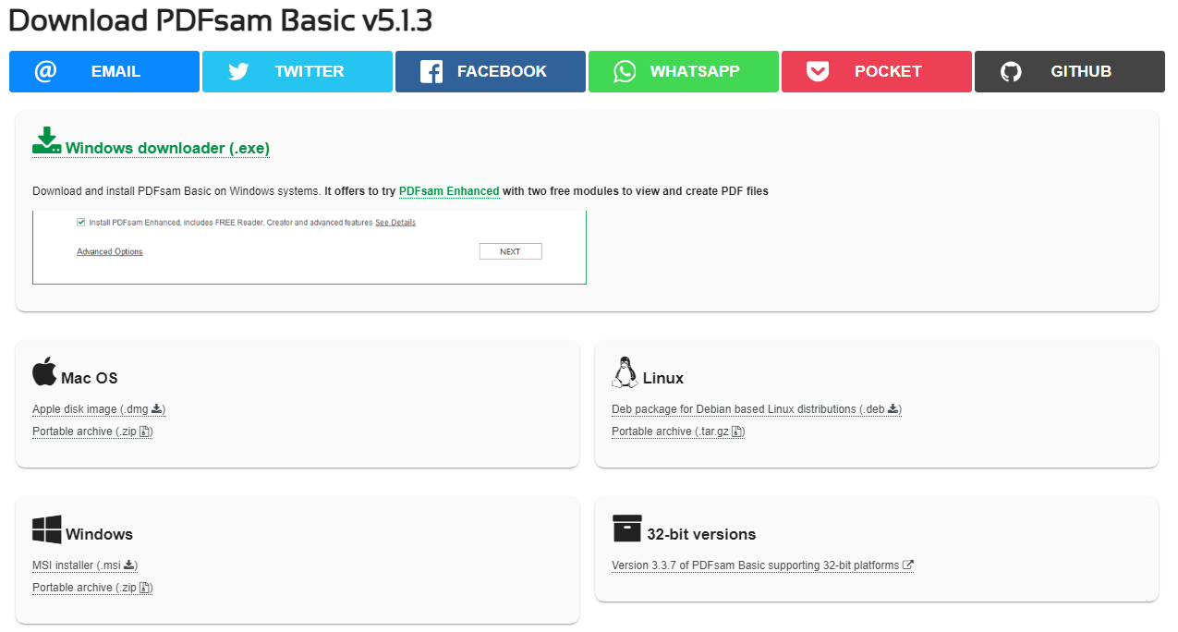This screenshot has height=632, width=1178.
Task: Click the Download PDFsam Basic v5.1.3 heading
Action: pos(220,20)
